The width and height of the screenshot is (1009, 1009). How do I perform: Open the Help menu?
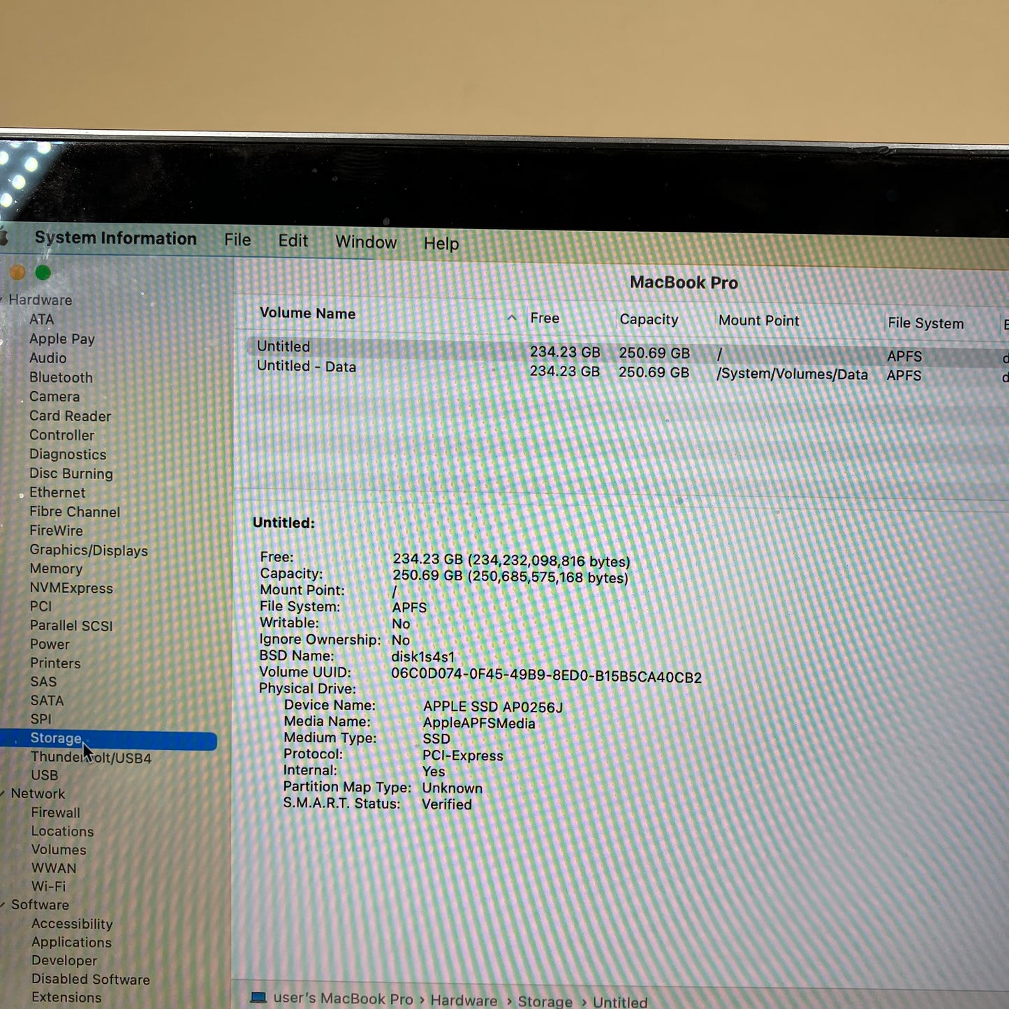click(441, 243)
